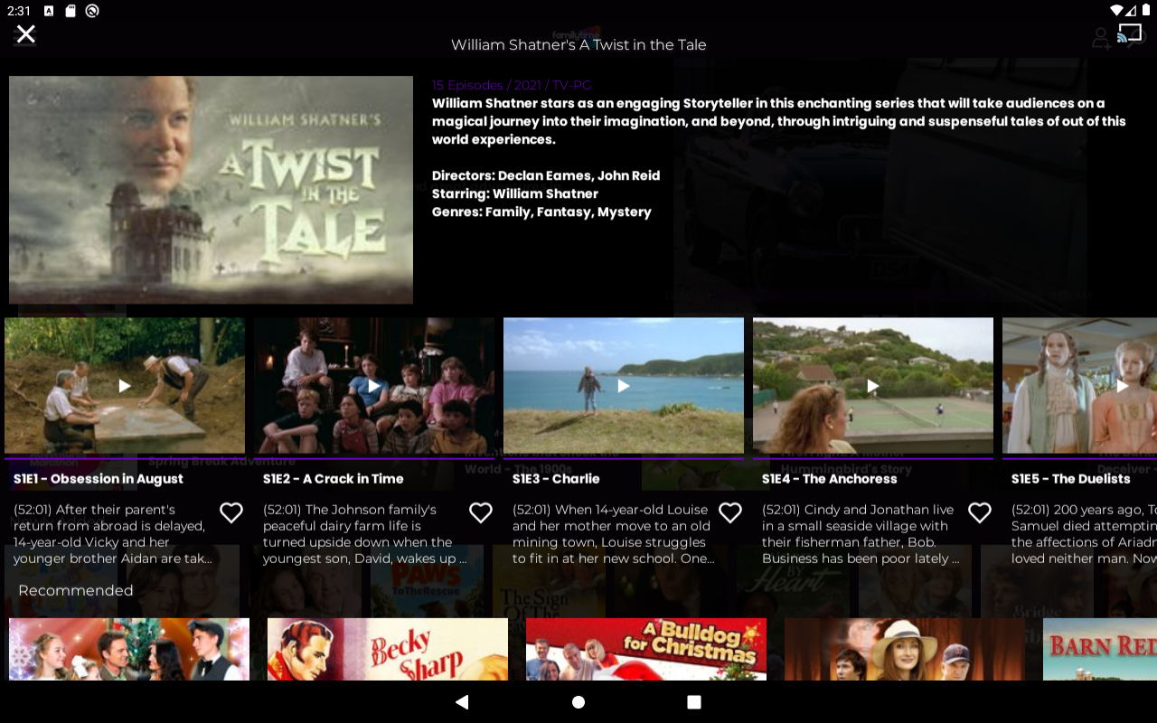Close the show details overlay with X
The image size is (1157, 723).
pyautogui.click(x=25, y=34)
